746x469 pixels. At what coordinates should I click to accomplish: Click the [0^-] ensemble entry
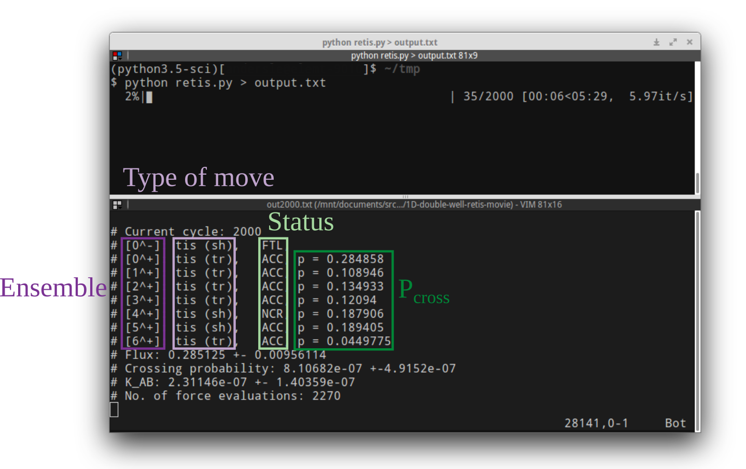[x=143, y=246]
